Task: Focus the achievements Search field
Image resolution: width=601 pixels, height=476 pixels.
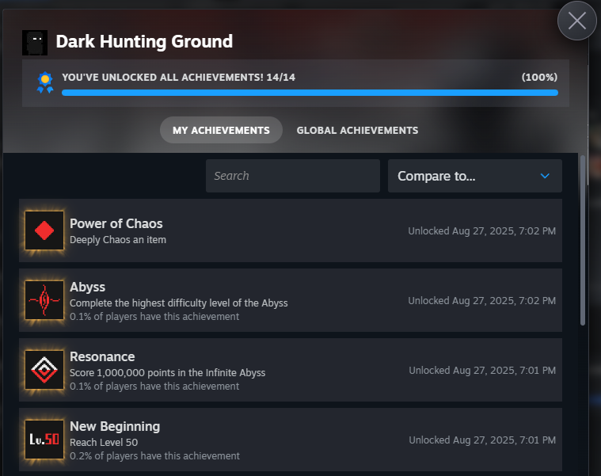Action: pos(293,176)
